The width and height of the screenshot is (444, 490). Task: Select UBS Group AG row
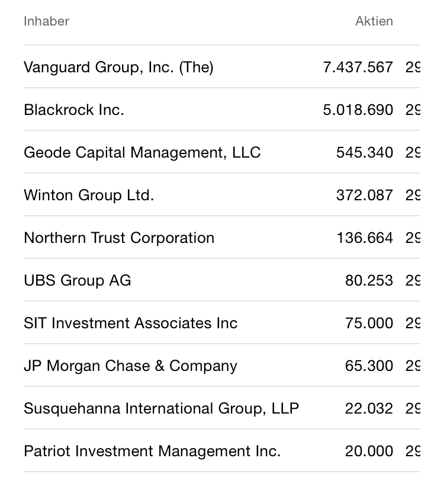[x=78, y=280]
